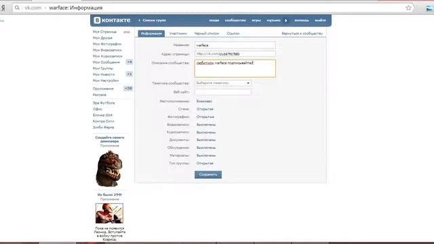This screenshot has width=434, height=244.
Task: Open Приложения in sidebar
Action: 103,89
